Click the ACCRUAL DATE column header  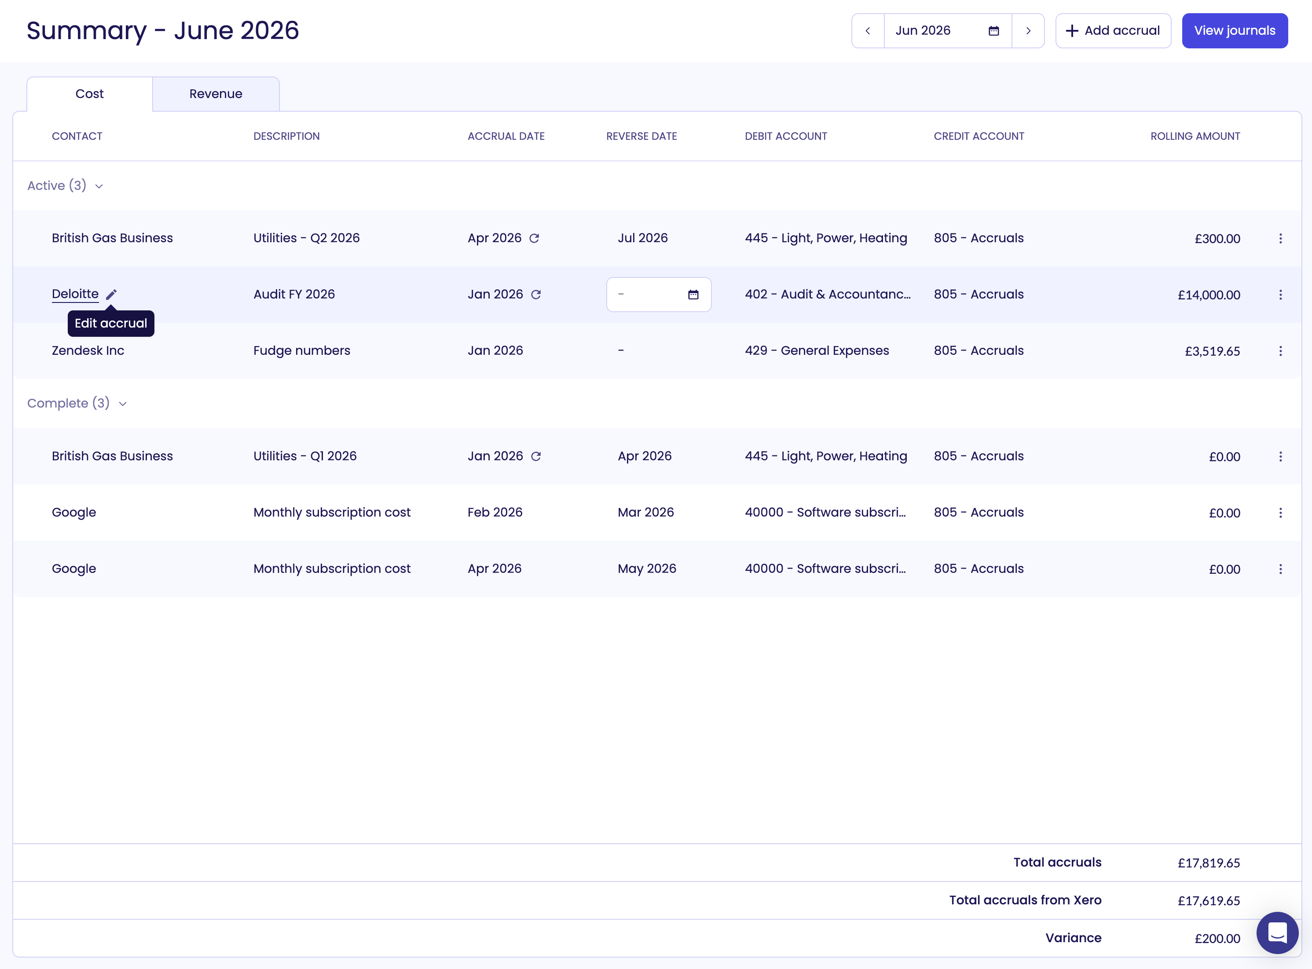pyautogui.click(x=506, y=136)
